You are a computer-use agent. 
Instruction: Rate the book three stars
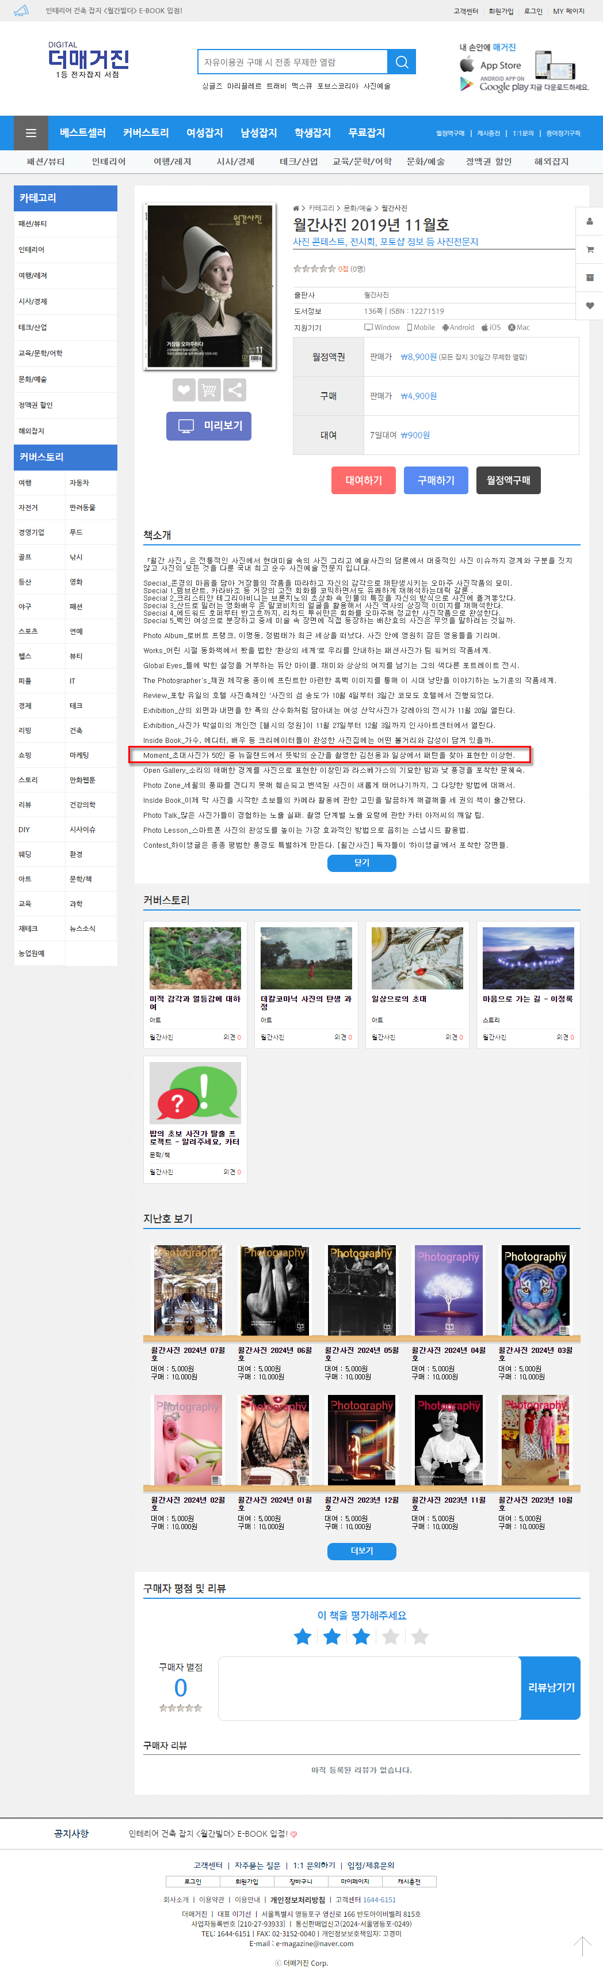361,1636
